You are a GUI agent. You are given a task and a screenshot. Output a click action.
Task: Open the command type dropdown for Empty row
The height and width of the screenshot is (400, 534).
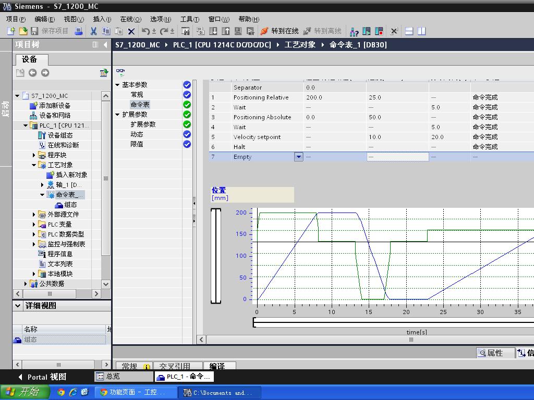click(x=298, y=157)
